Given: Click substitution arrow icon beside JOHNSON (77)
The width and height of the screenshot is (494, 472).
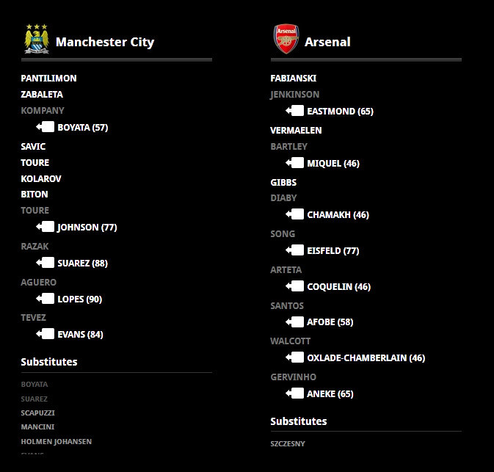Looking at the screenshot, I should click(46, 227).
